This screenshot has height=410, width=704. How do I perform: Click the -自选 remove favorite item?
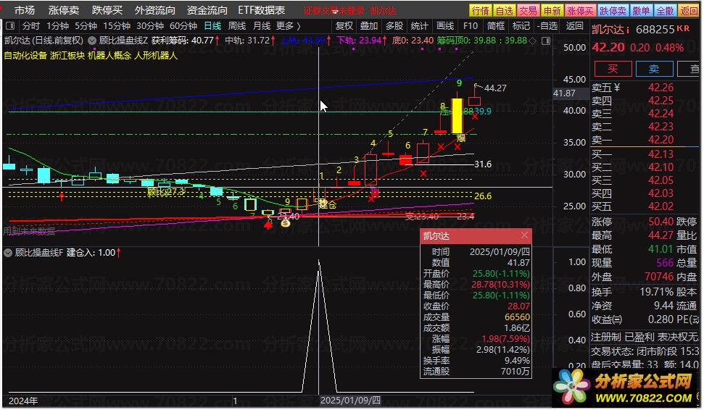tap(547, 26)
